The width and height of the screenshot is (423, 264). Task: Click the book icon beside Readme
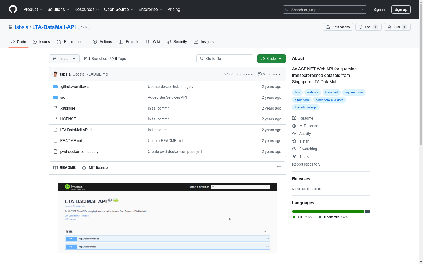point(294,118)
